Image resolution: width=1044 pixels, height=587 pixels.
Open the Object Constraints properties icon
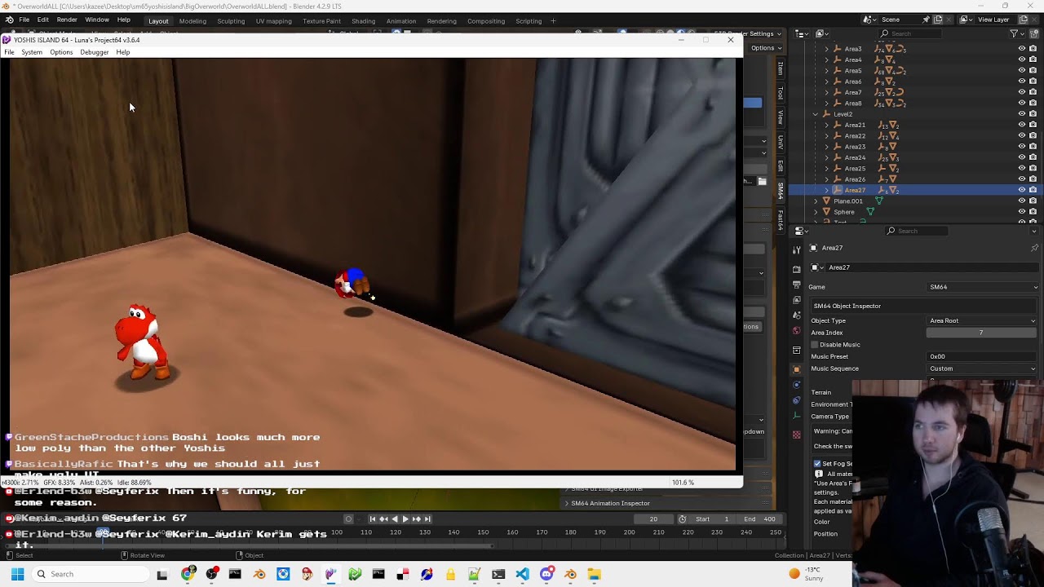[x=797, y=400]
